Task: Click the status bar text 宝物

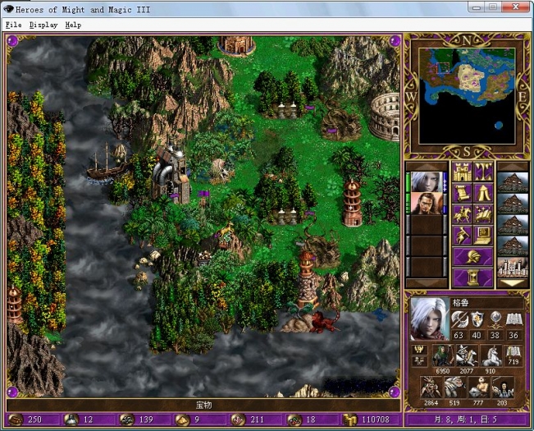Action: coord(203,405)
